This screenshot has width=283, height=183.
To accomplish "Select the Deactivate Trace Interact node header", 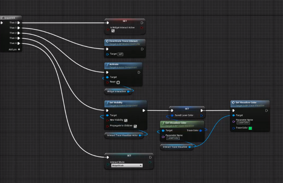I will (125, 42).
